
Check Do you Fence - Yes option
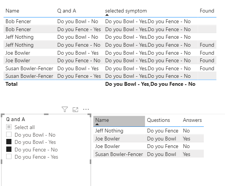pos(9,156)
